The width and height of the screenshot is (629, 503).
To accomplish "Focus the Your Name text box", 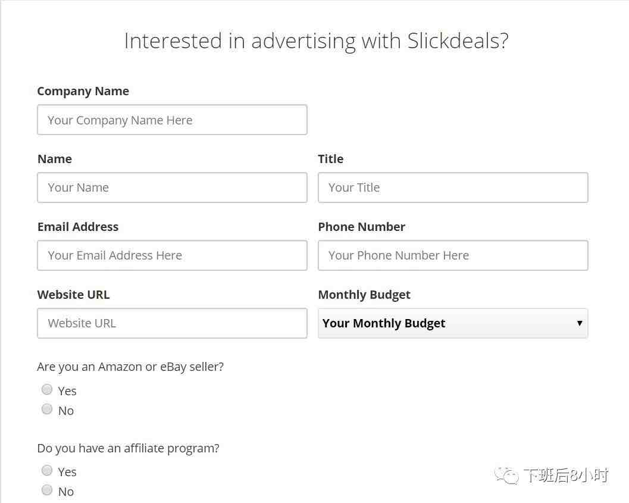I will tap(172, 188).
